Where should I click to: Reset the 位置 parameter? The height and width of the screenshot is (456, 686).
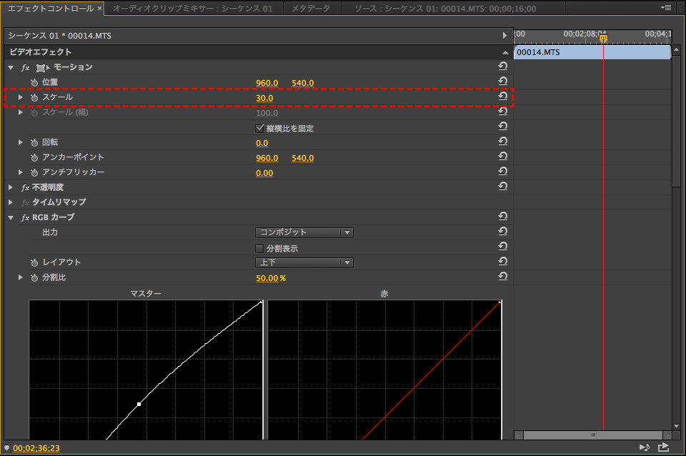pyautogui.click(x=502, y=81)
